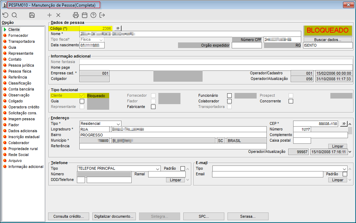Click bullet icon next to Dados adicionais
The width and height of the screenshot is (356, 223).
tap(5, 131)
